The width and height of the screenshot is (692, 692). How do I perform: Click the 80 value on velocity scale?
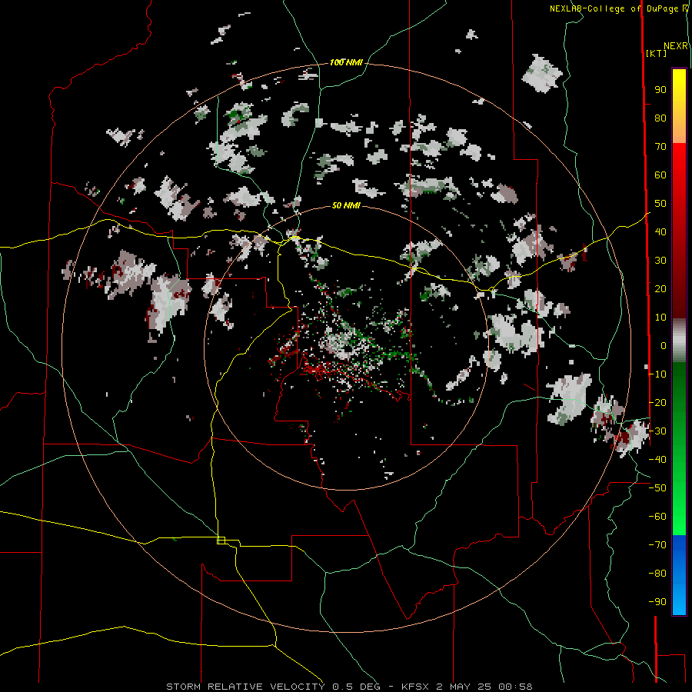pos(660,118)
